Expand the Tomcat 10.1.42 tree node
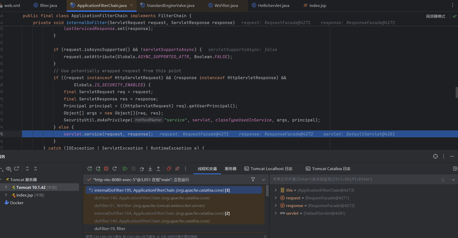Viewport: 458px width, 238px height. tap(6, 187)
